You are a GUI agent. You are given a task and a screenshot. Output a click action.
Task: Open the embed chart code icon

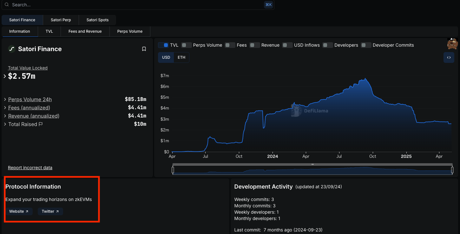(449, 57)
